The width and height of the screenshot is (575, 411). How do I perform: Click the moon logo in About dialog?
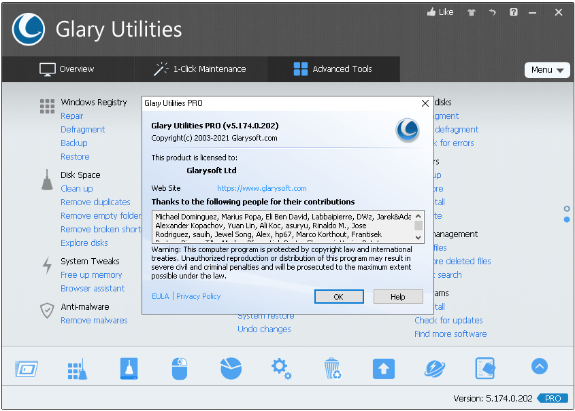[x=407, y=130]
